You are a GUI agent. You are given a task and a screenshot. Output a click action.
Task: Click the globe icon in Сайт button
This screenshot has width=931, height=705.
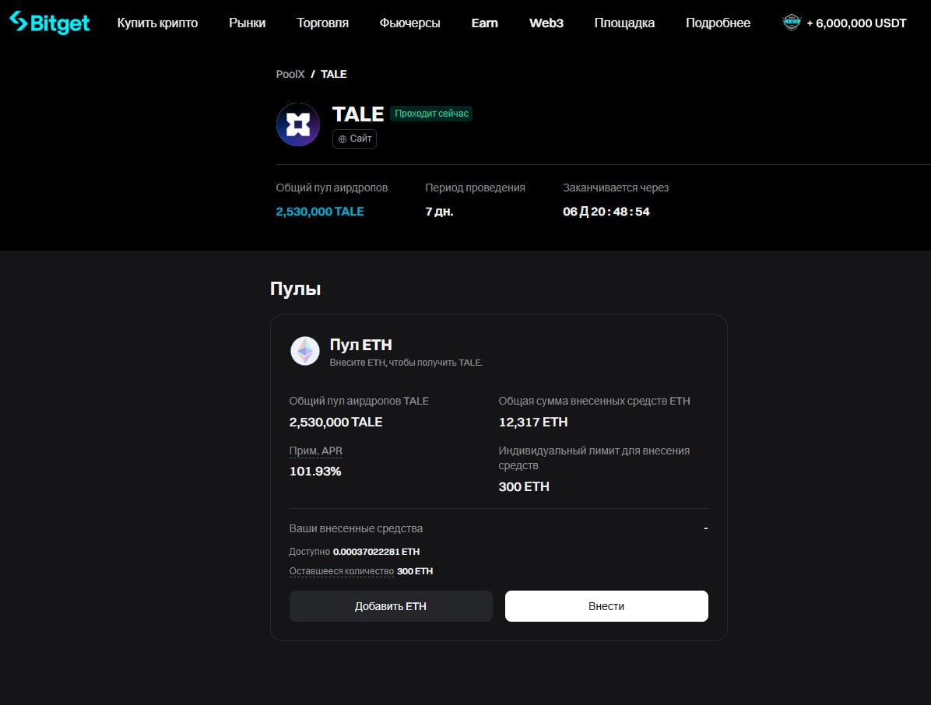coord(343,139)
